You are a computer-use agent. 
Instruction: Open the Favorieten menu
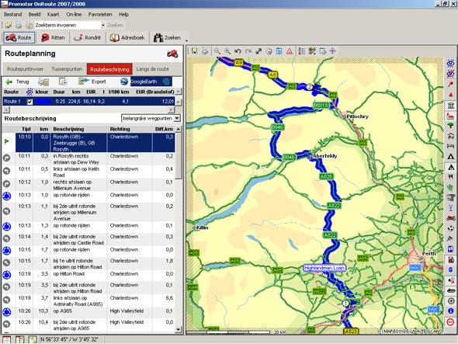(100, 14)
